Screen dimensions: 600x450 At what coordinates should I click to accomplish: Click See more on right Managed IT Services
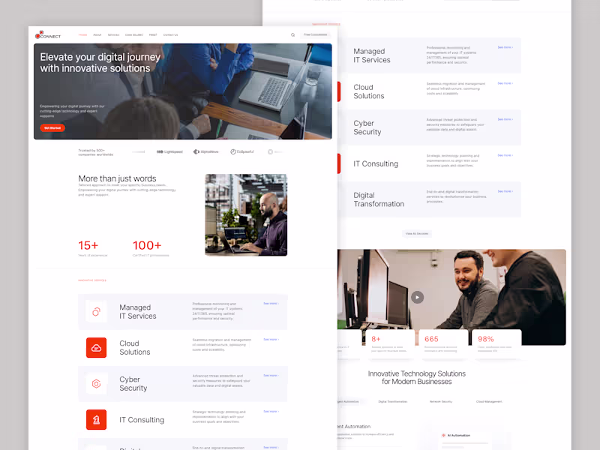pos(505,47)
